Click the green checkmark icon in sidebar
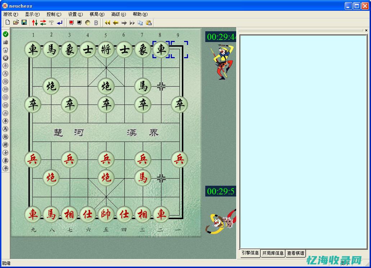371x268 pixels. [x=5, y=33]
